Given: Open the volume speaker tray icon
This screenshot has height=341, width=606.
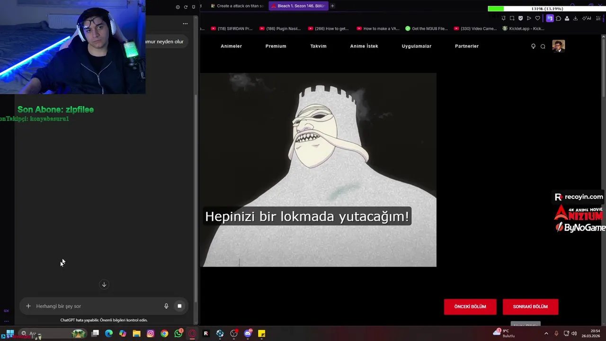Looking at the screenshot, I should [x=574, y=333].
